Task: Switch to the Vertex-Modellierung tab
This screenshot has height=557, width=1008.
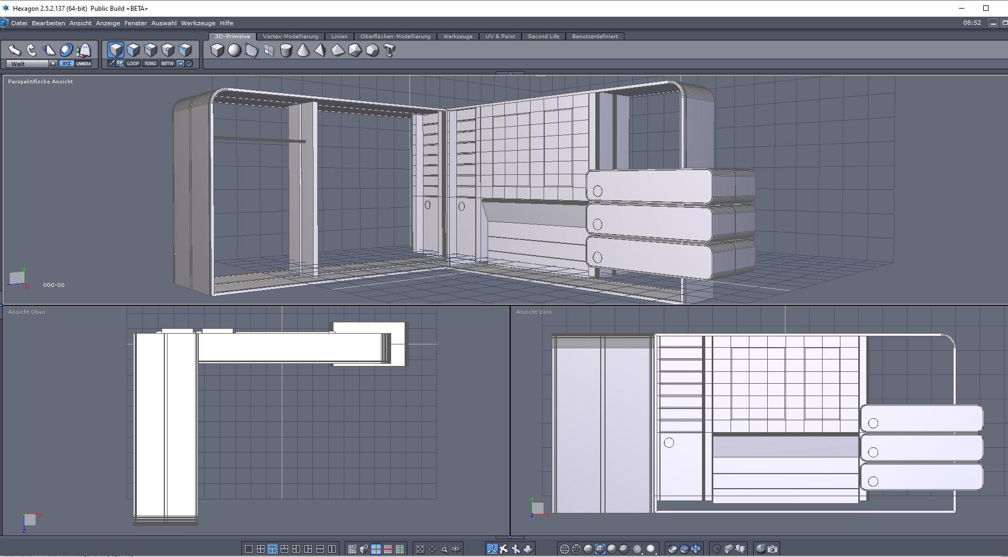Action: 290,37
